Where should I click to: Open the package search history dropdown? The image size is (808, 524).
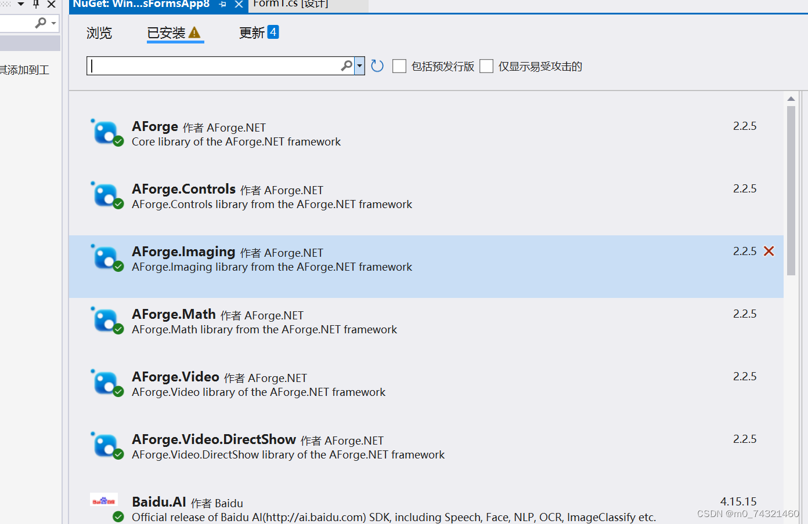(x=359, y=65)
